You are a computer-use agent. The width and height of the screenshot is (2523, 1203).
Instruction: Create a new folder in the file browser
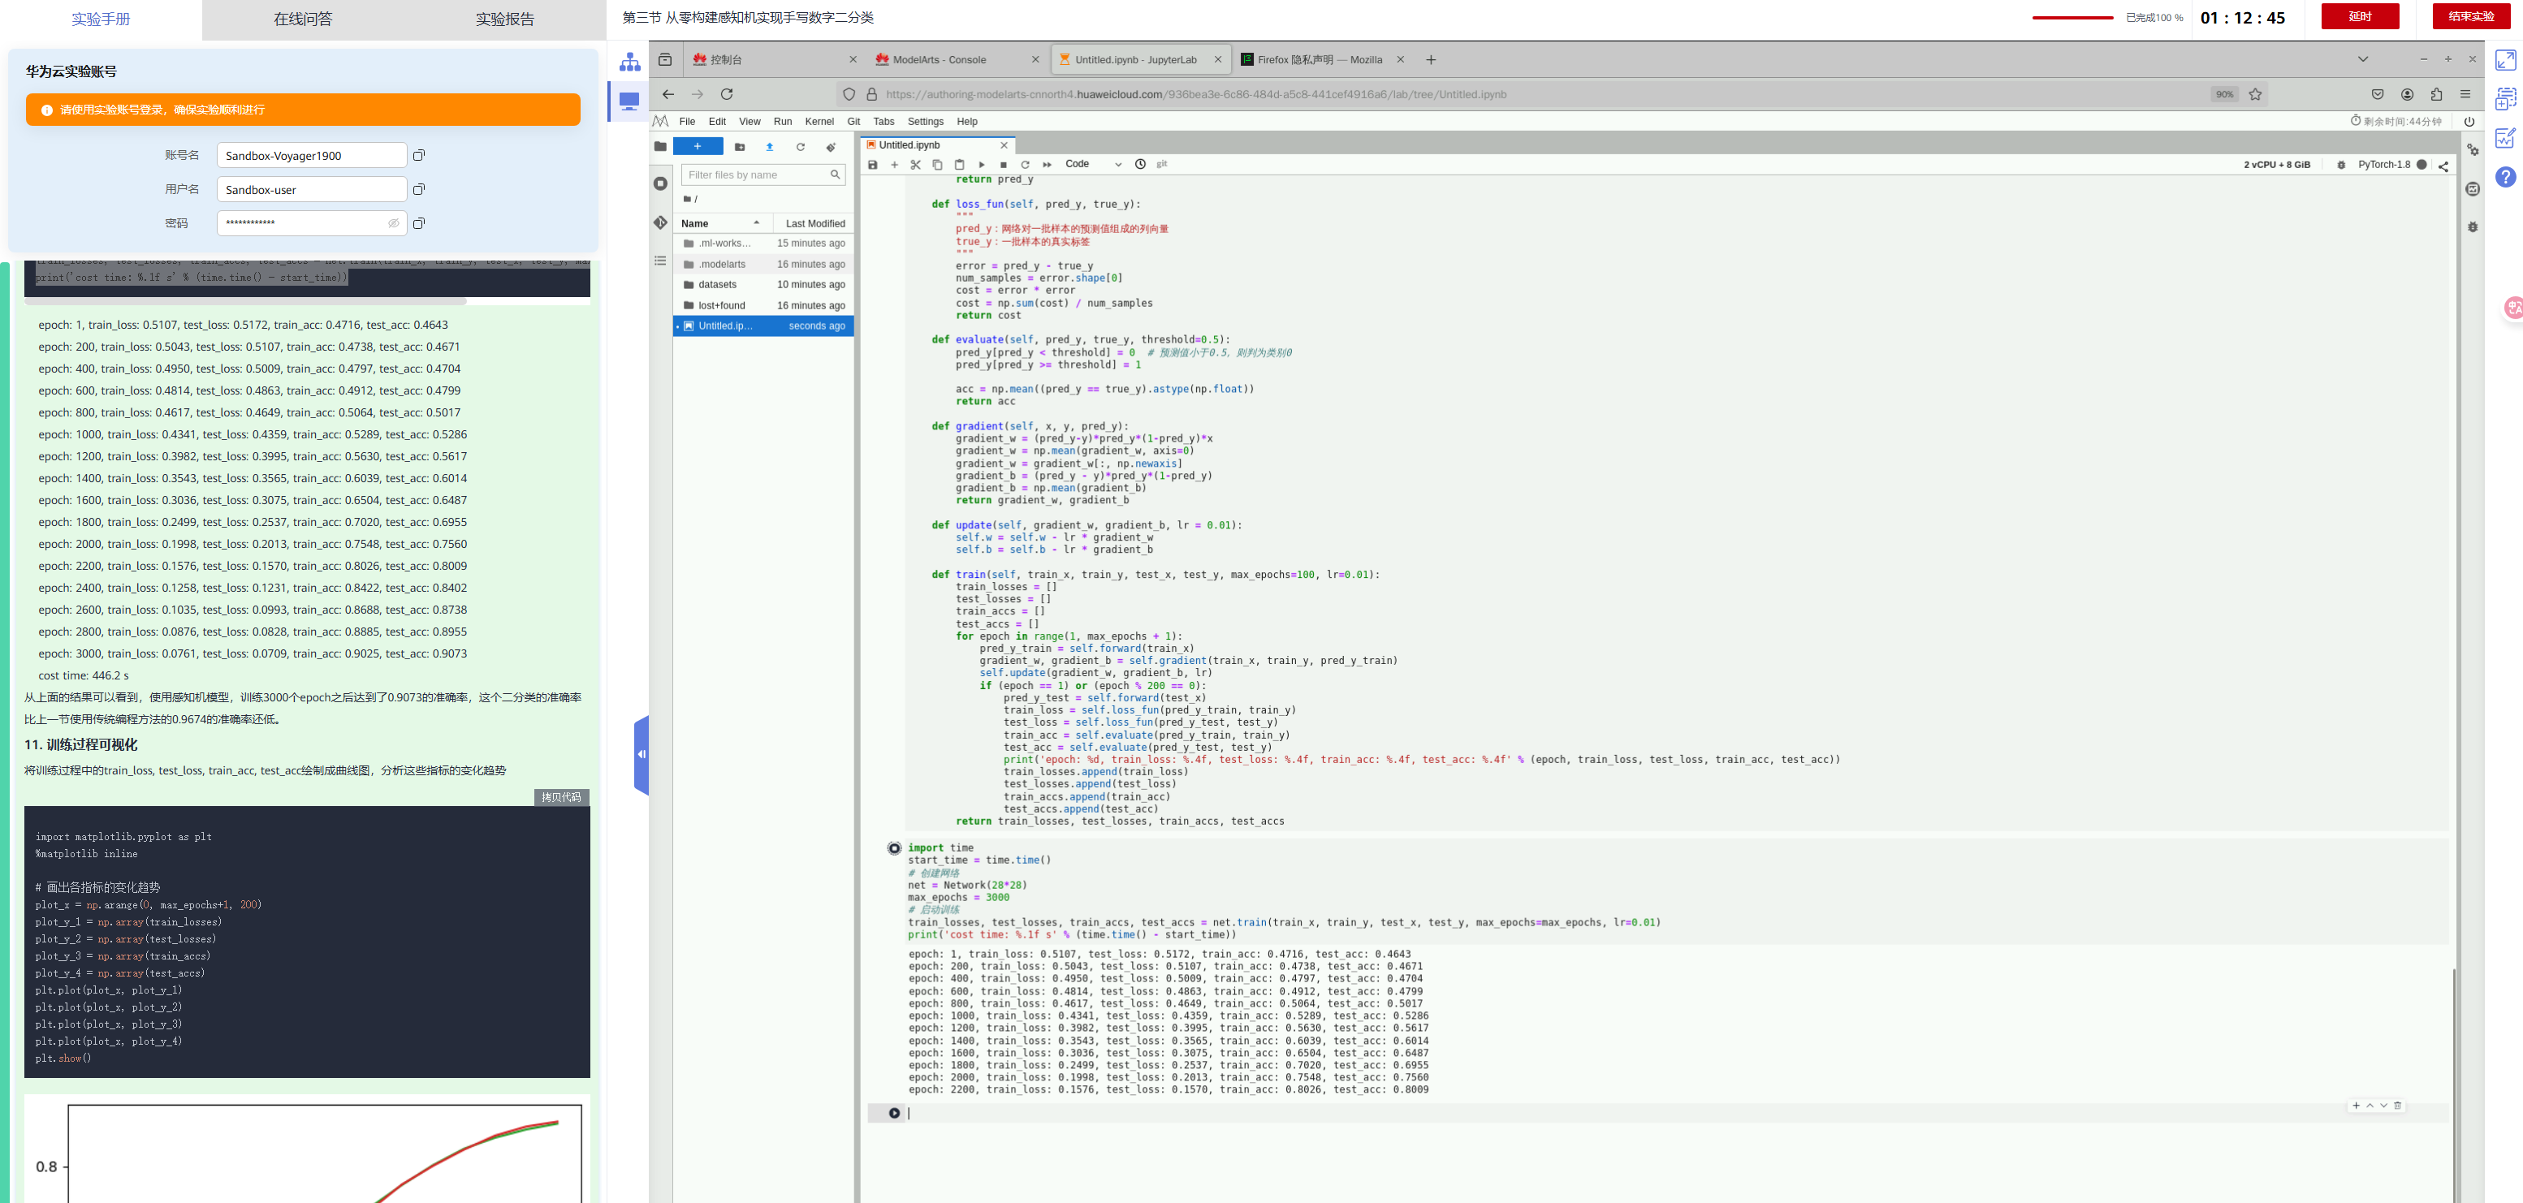740,147
